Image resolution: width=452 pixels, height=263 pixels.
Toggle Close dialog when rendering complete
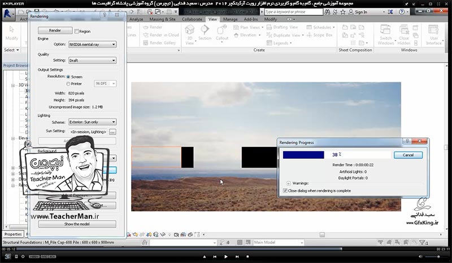click(285, 191)
